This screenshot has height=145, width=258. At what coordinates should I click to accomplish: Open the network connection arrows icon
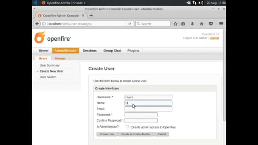click(194, 3)
